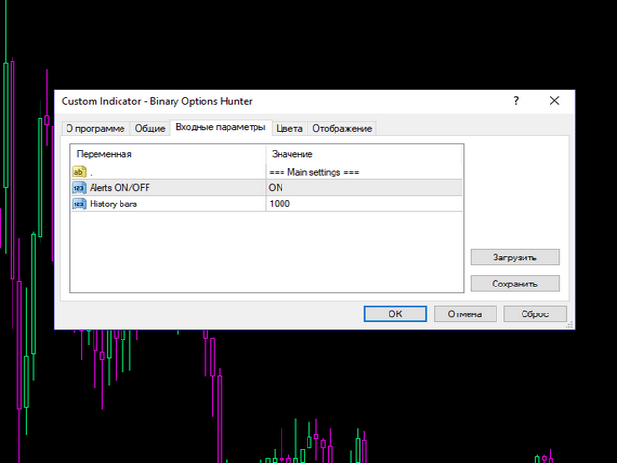Close the Binary Options Hunter dialog

pos(554,101)
